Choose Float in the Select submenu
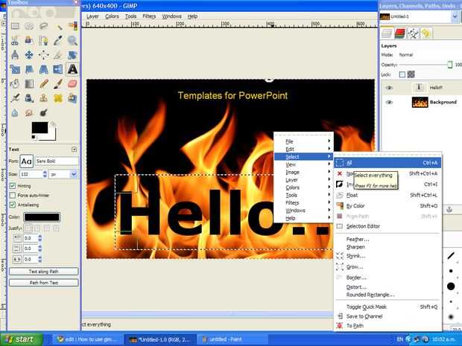The image size is (462, 346). 387,195
